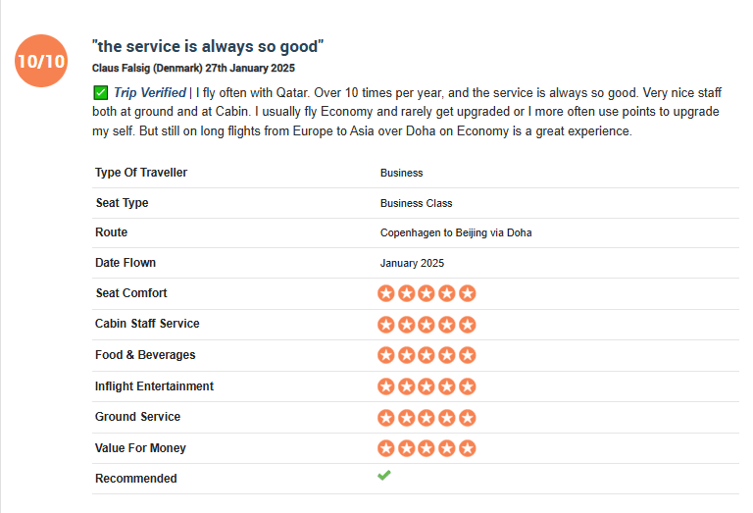Viewport: 753px width, 513px height.
Task: Click the Business Class seat type value
Action: [x=417, y=203]
